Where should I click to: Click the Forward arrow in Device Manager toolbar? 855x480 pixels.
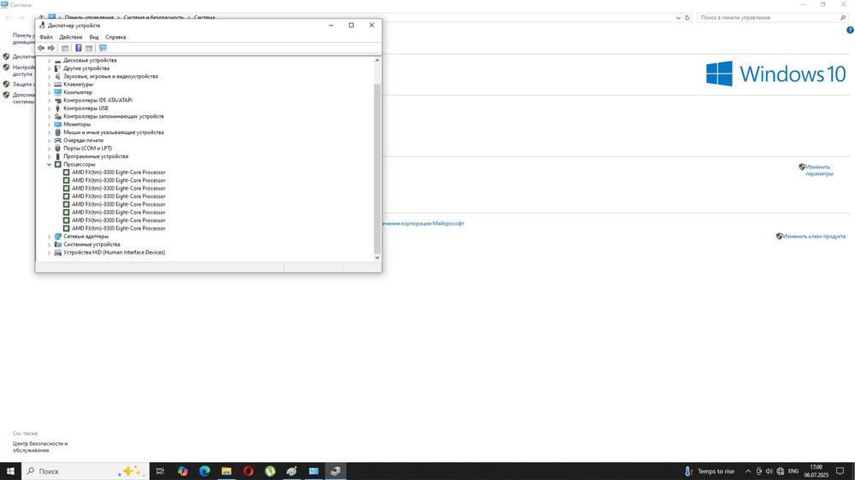(51, 48)
